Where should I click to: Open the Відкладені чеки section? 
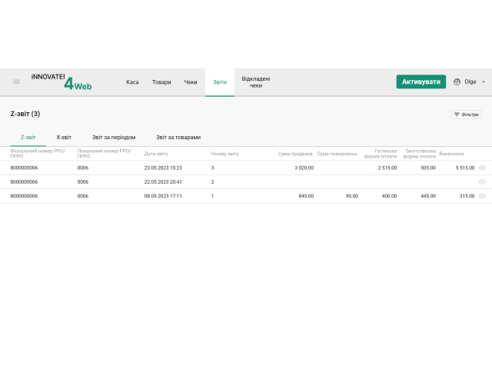tap(255, 81)
